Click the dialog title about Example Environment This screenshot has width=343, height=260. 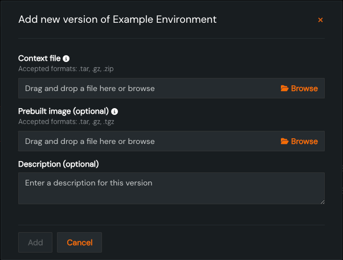tap(117, 19)
